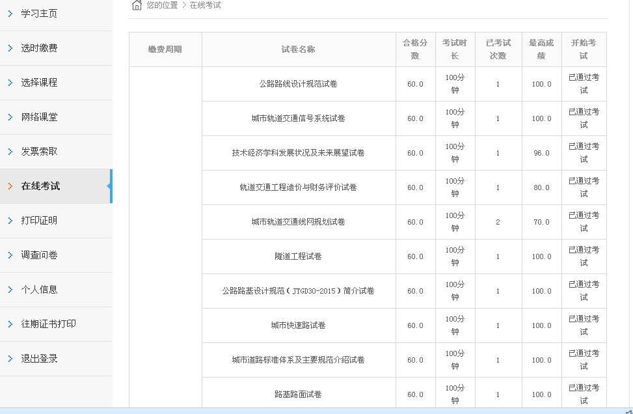Image resolution: width=633 pixels, height=414 pixels.
Task: Click 已通过考试 for 城市快速路试卷
Action: [x=584, y=325]
